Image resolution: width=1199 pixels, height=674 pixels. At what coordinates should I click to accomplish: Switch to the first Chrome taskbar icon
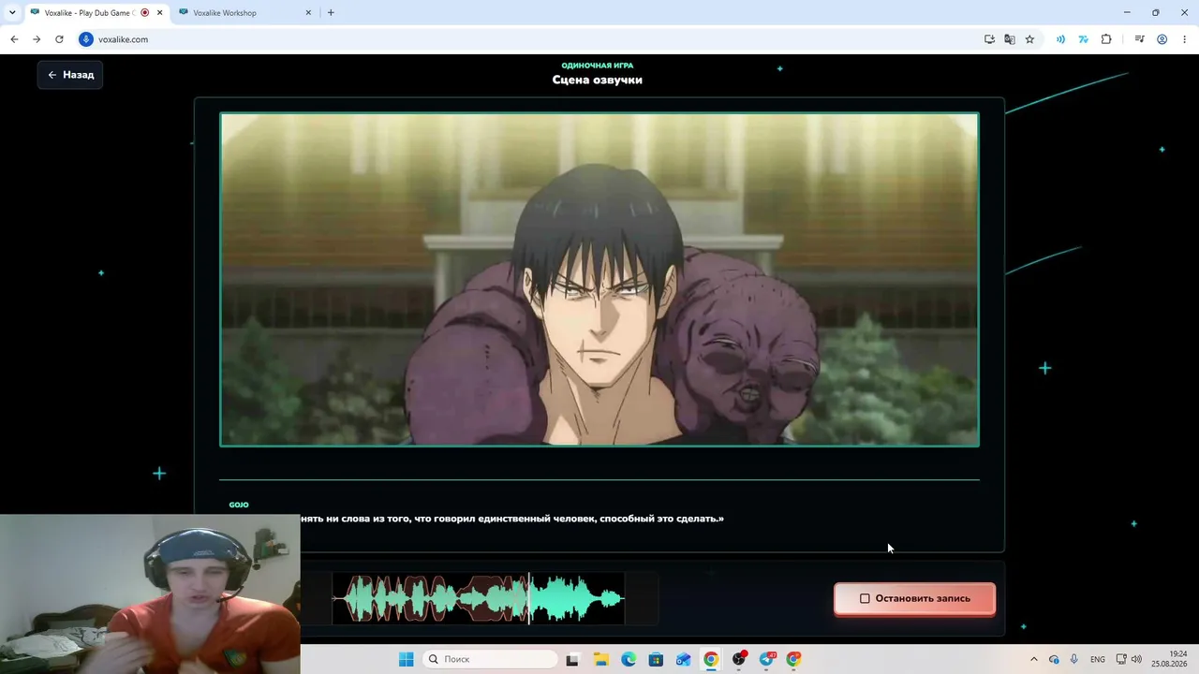pos(711,659)
